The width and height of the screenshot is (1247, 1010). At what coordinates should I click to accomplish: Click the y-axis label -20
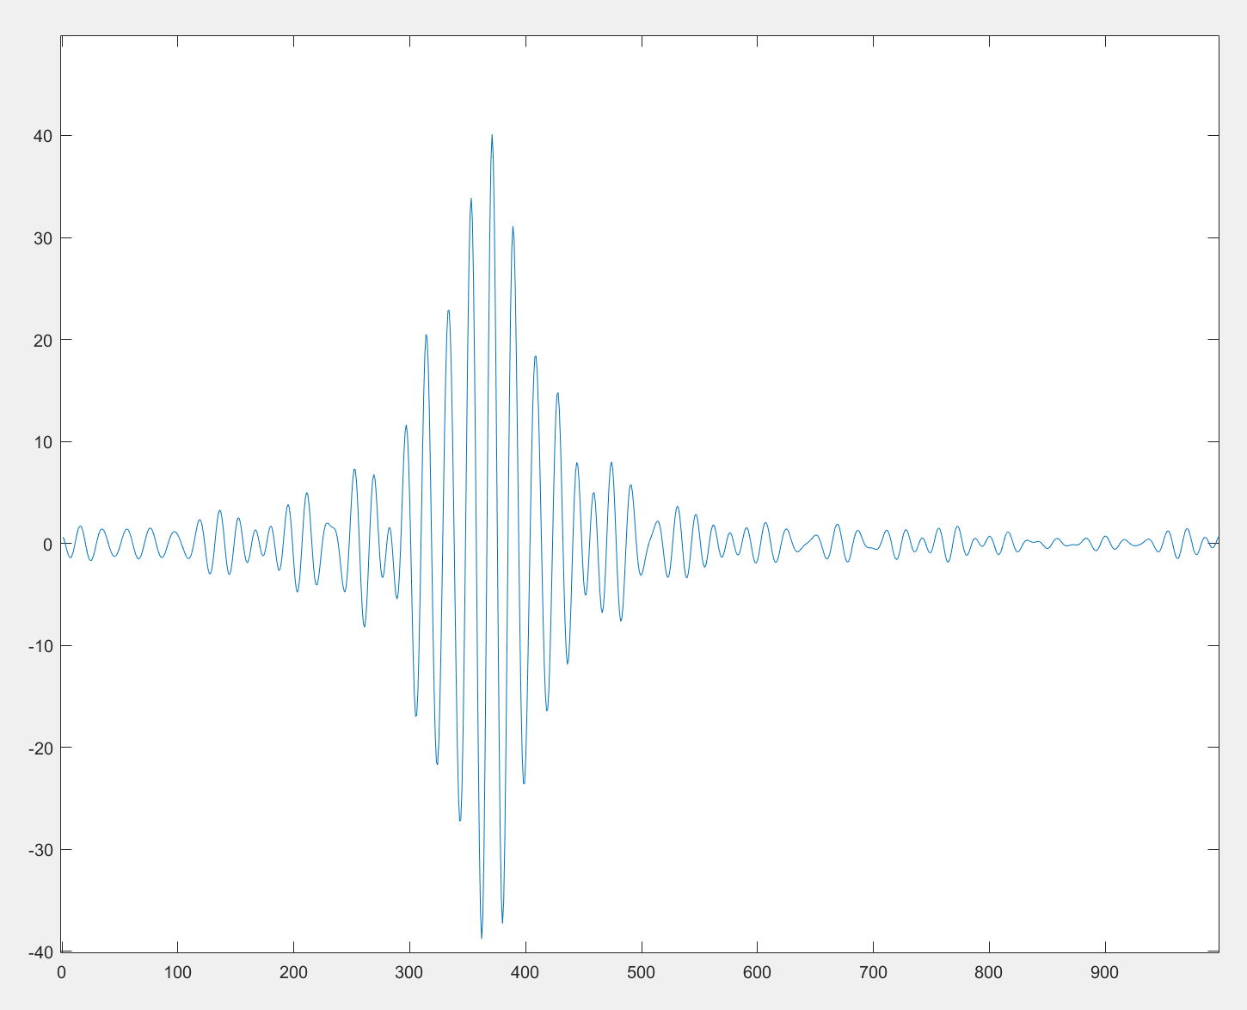click(40, 748)
